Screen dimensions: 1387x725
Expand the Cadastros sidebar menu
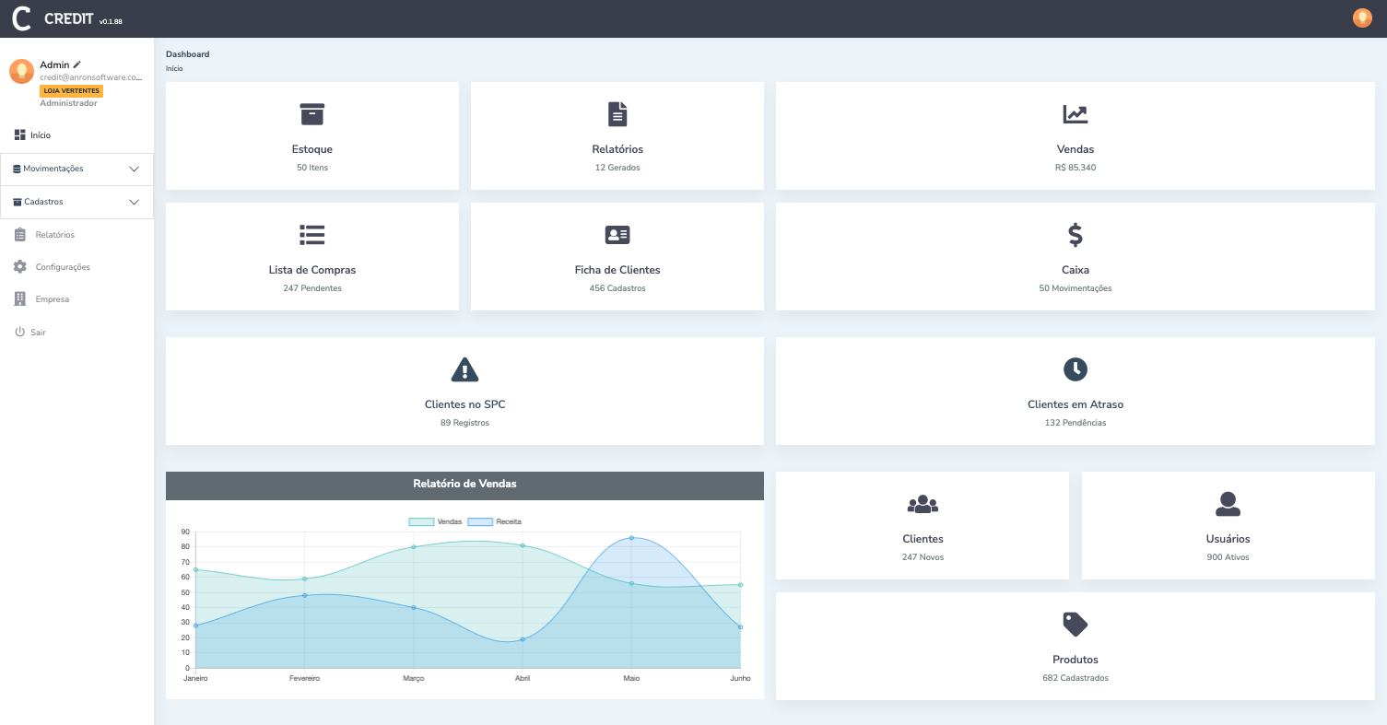coord(76,202)
